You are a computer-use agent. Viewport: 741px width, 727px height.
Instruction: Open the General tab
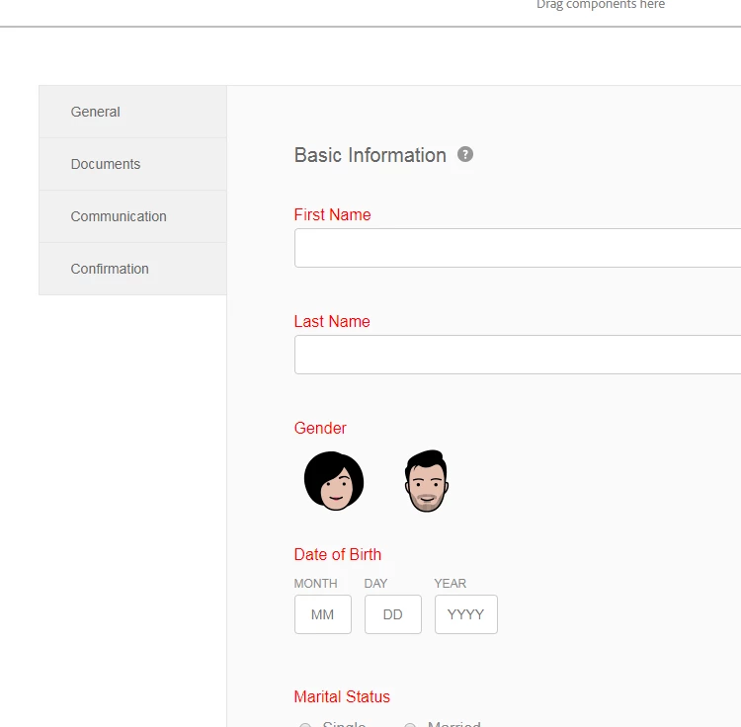coord(132,112)
